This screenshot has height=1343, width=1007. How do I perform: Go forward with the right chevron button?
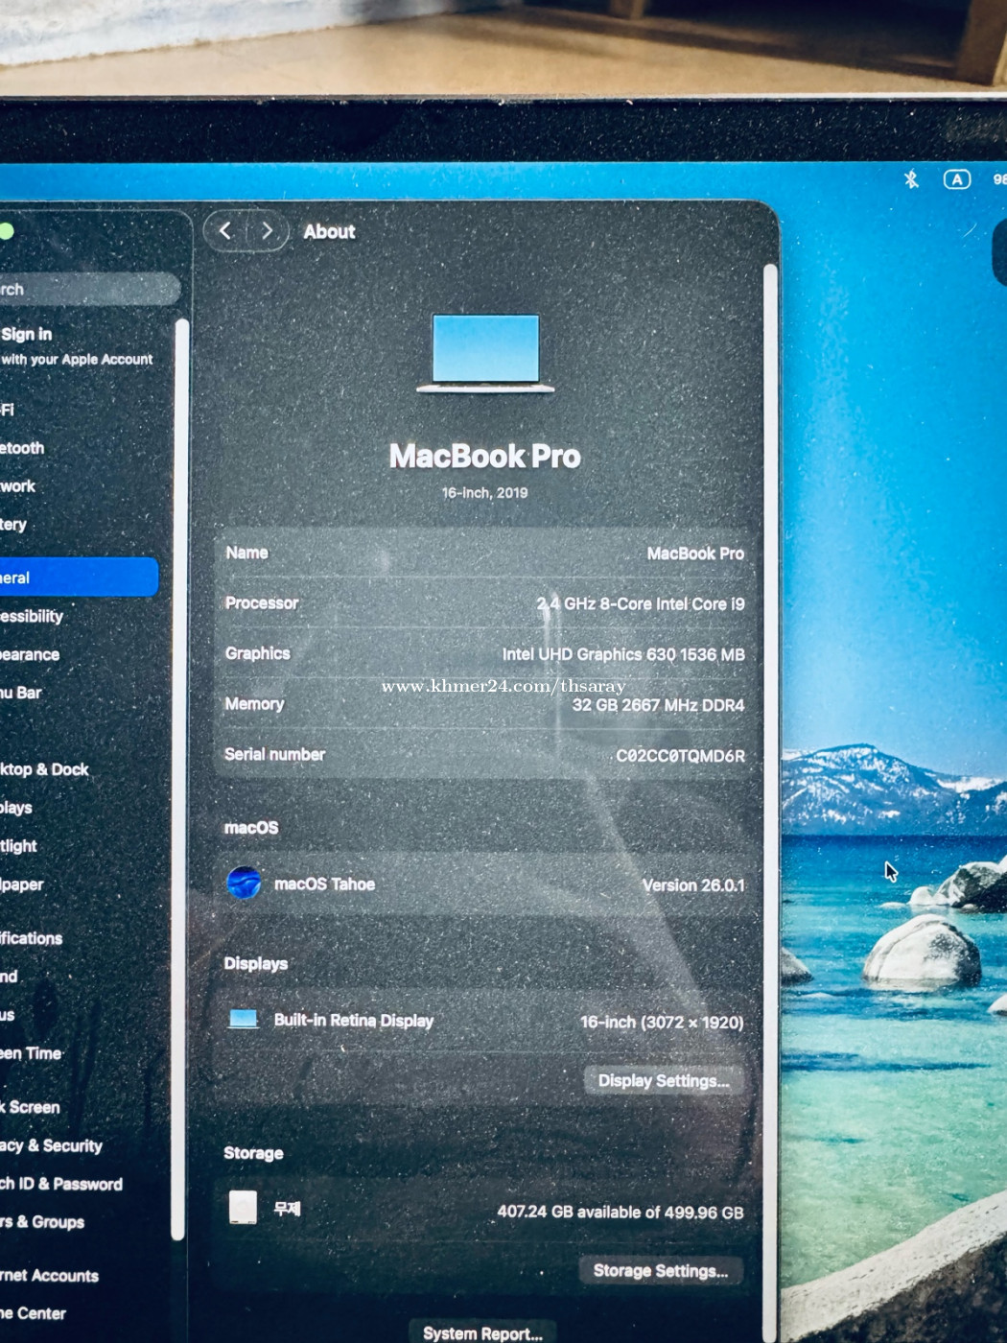[x=268, y=231]
